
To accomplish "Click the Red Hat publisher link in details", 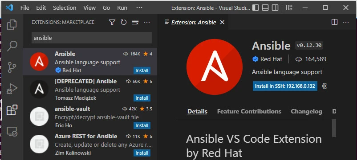I will click(271, 59).
